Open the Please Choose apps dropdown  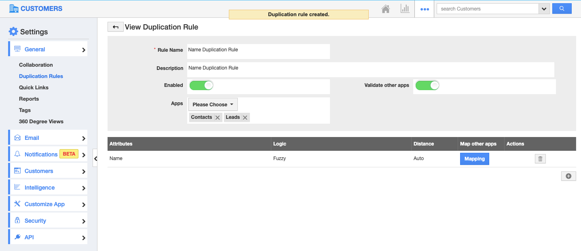click(213, 104)
